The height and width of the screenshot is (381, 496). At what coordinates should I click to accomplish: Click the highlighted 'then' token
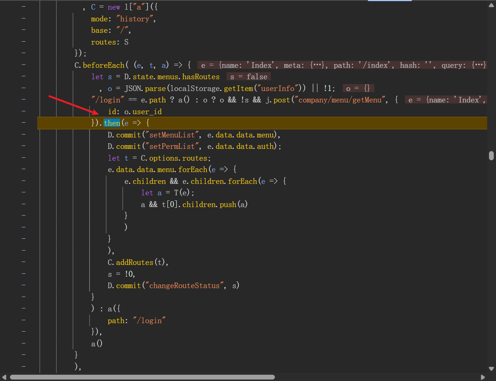tap(112, 123)
